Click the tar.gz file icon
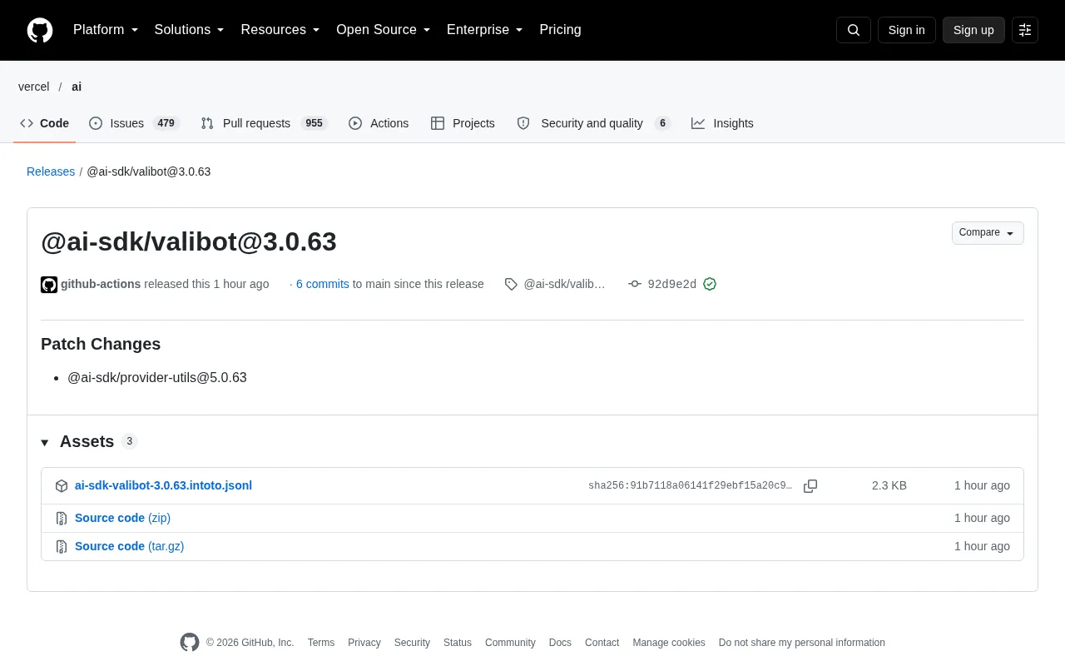The height and width of the screenshot is (666, 1065). pos(62,547)
